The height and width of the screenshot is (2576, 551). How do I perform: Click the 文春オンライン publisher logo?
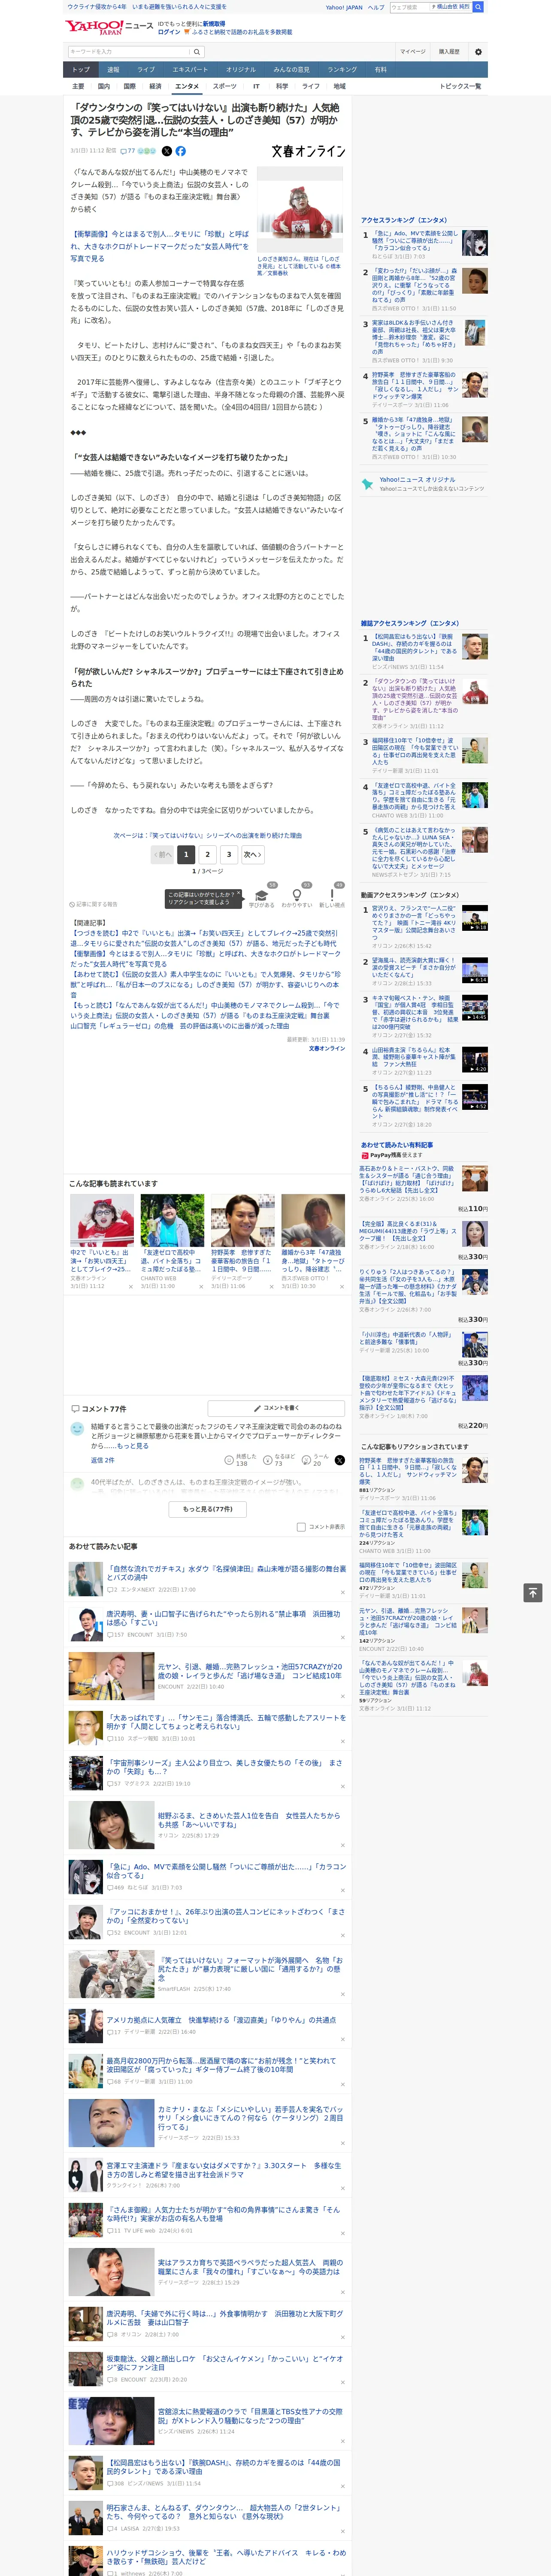[308, 151]
